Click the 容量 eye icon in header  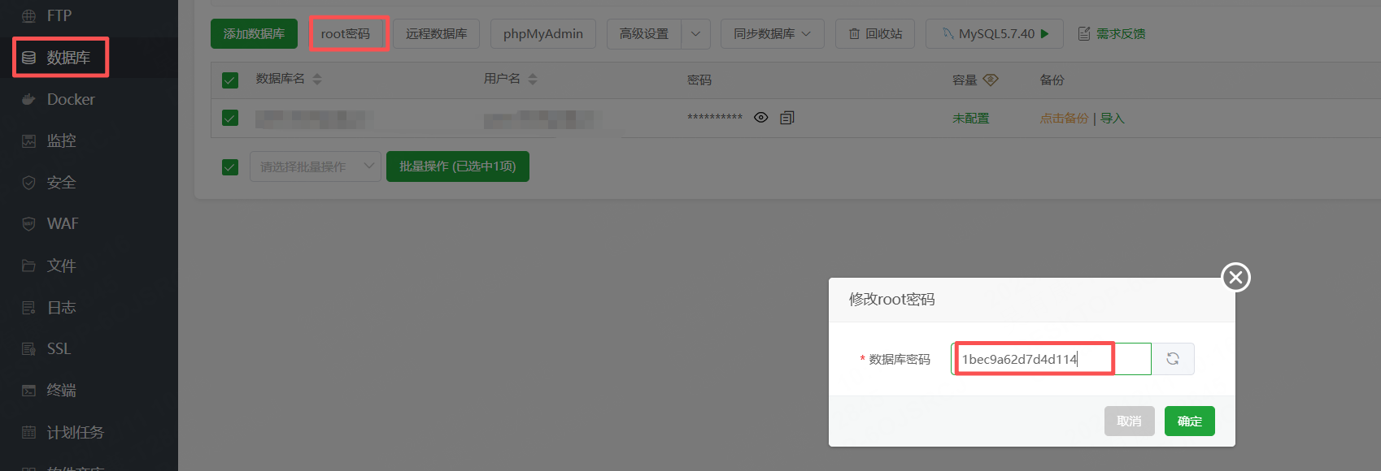click(x=991, y=80)
